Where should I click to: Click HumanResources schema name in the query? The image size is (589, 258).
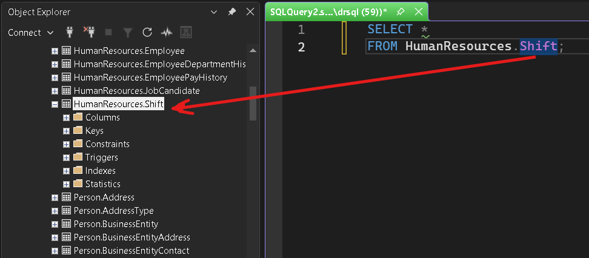459,47
